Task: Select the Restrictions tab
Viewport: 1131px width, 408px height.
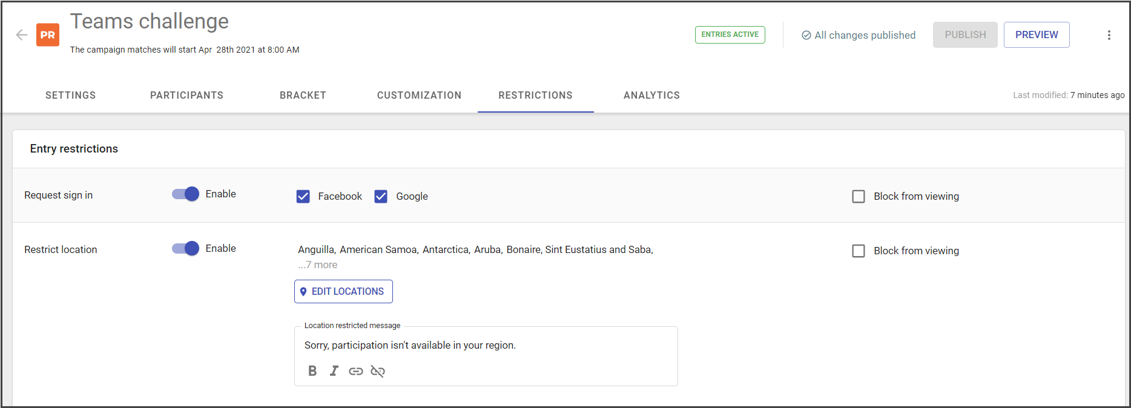Action: [x=535, y=95]
